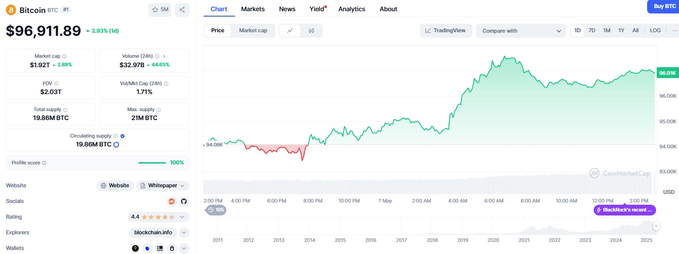Open chart in TradingView

446,30
